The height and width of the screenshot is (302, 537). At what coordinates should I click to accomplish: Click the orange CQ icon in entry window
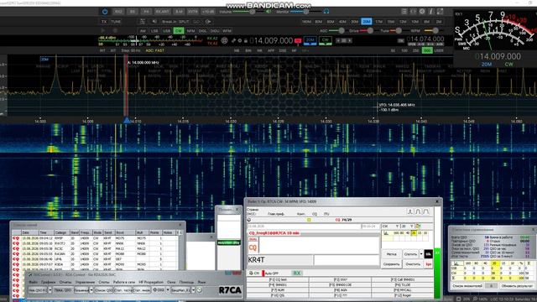[x=253, y=247]
